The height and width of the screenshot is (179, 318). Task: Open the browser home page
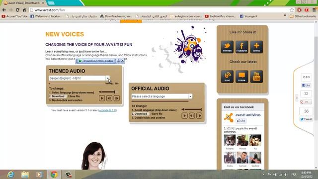click(24, 10)
